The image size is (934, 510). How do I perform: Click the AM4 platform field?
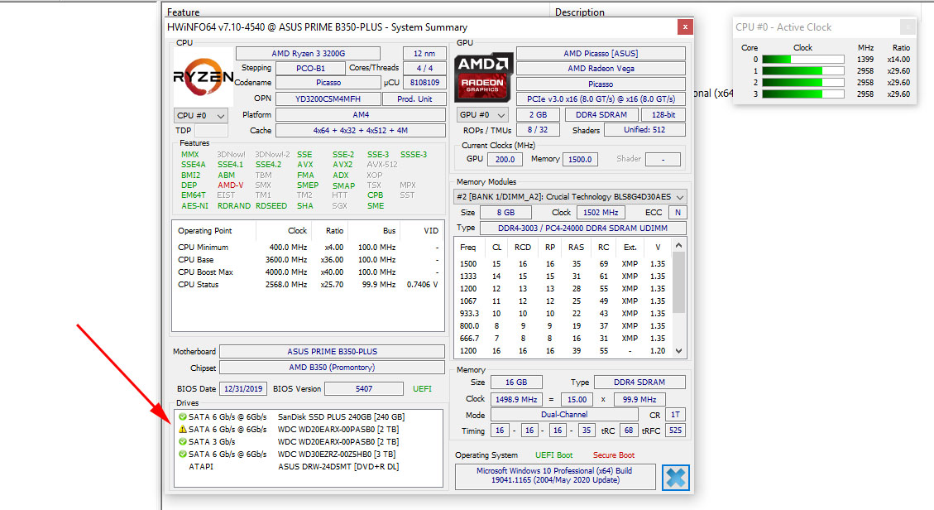361,114
